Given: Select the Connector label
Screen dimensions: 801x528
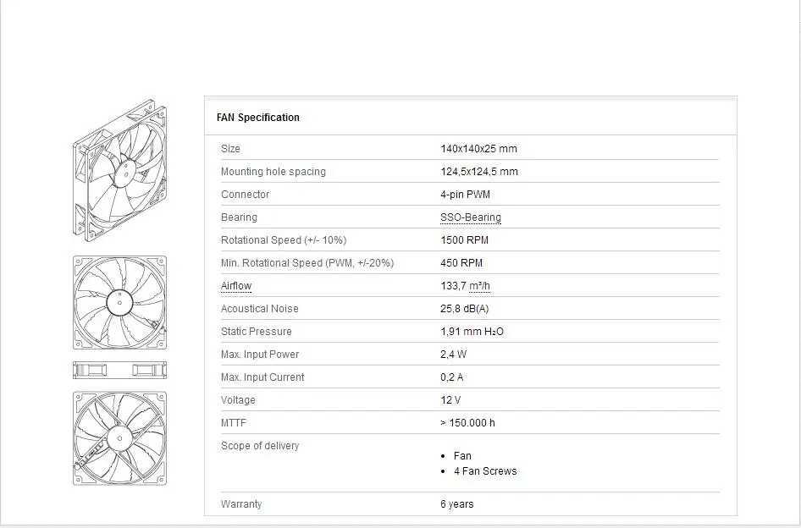Looking at the screenshot, I should [246, 195].
